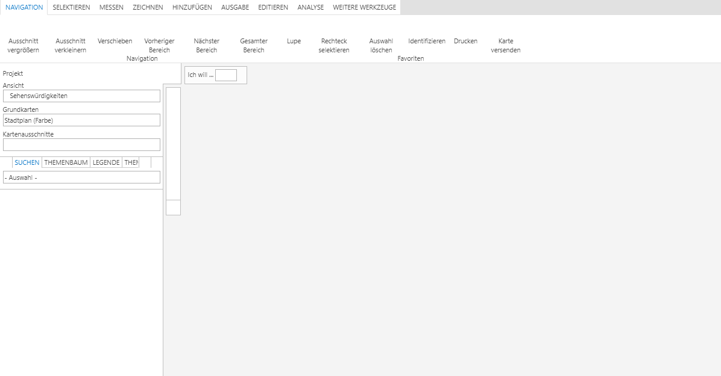Switch to the LEGENDE tab

click(x=106, y=162)
